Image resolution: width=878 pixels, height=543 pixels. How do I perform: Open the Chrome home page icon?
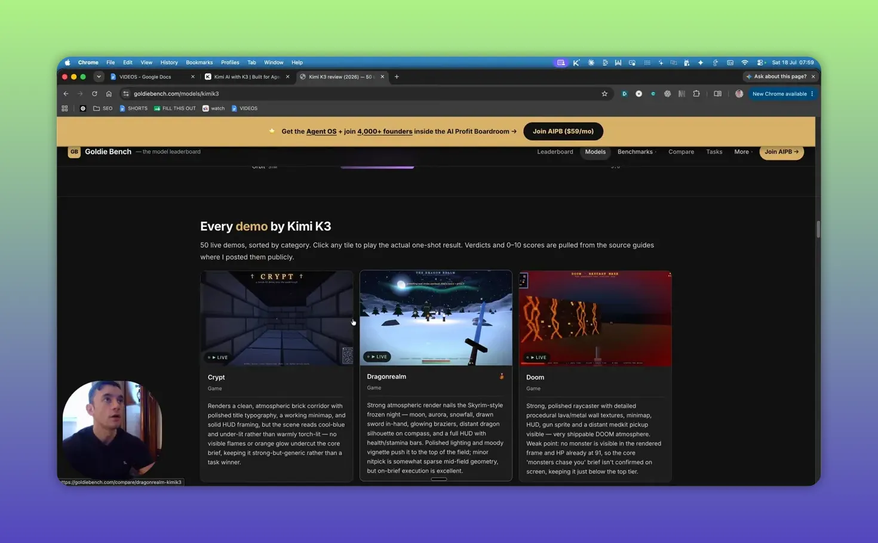(109, 94)
